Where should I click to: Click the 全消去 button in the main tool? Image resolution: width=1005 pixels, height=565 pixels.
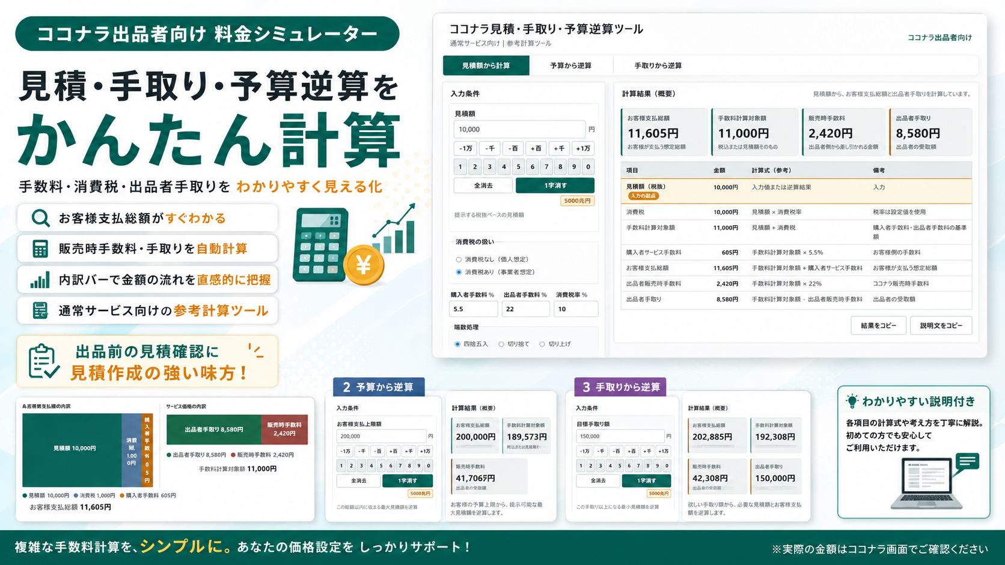pyautogui.click(x=483, y=186)
